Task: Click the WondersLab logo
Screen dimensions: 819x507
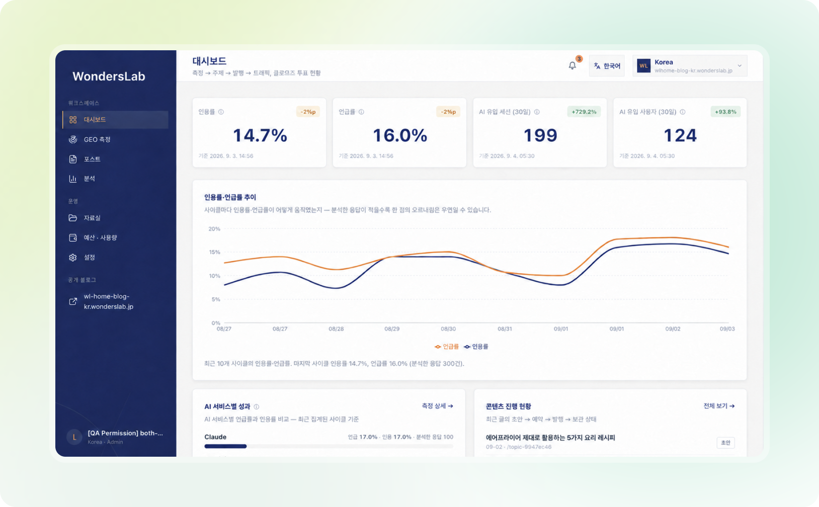Action: pos(109,76)
